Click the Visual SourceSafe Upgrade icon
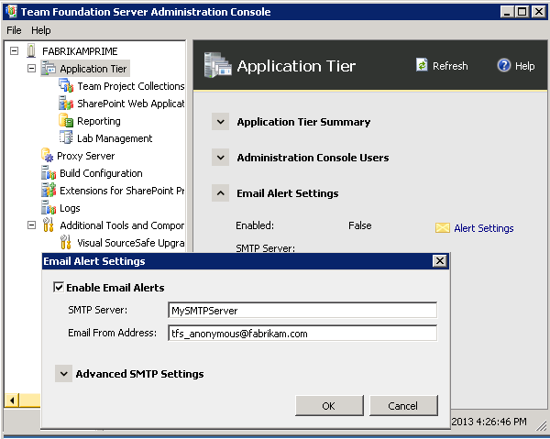 pyautogui.click(x=66, y=242)
